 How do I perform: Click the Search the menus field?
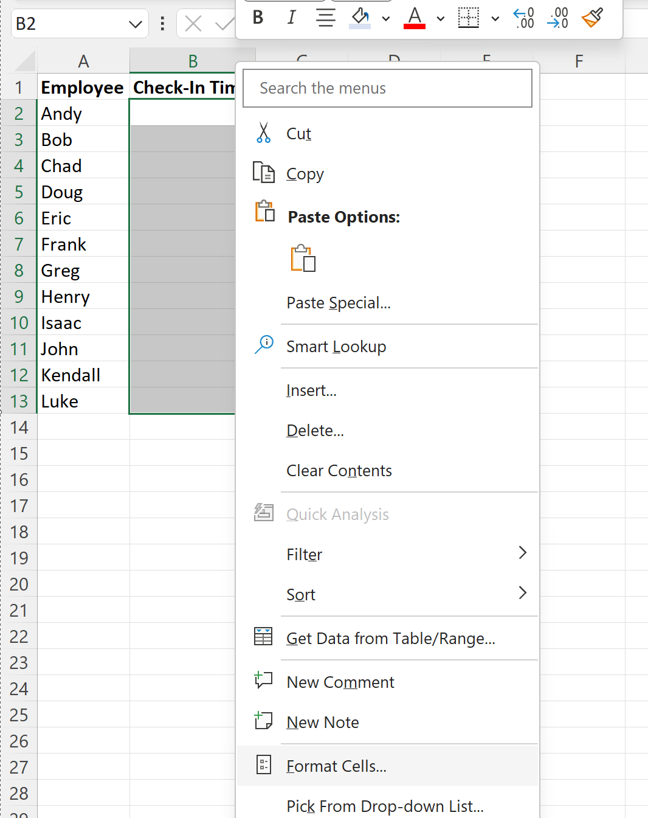(387, 88)
